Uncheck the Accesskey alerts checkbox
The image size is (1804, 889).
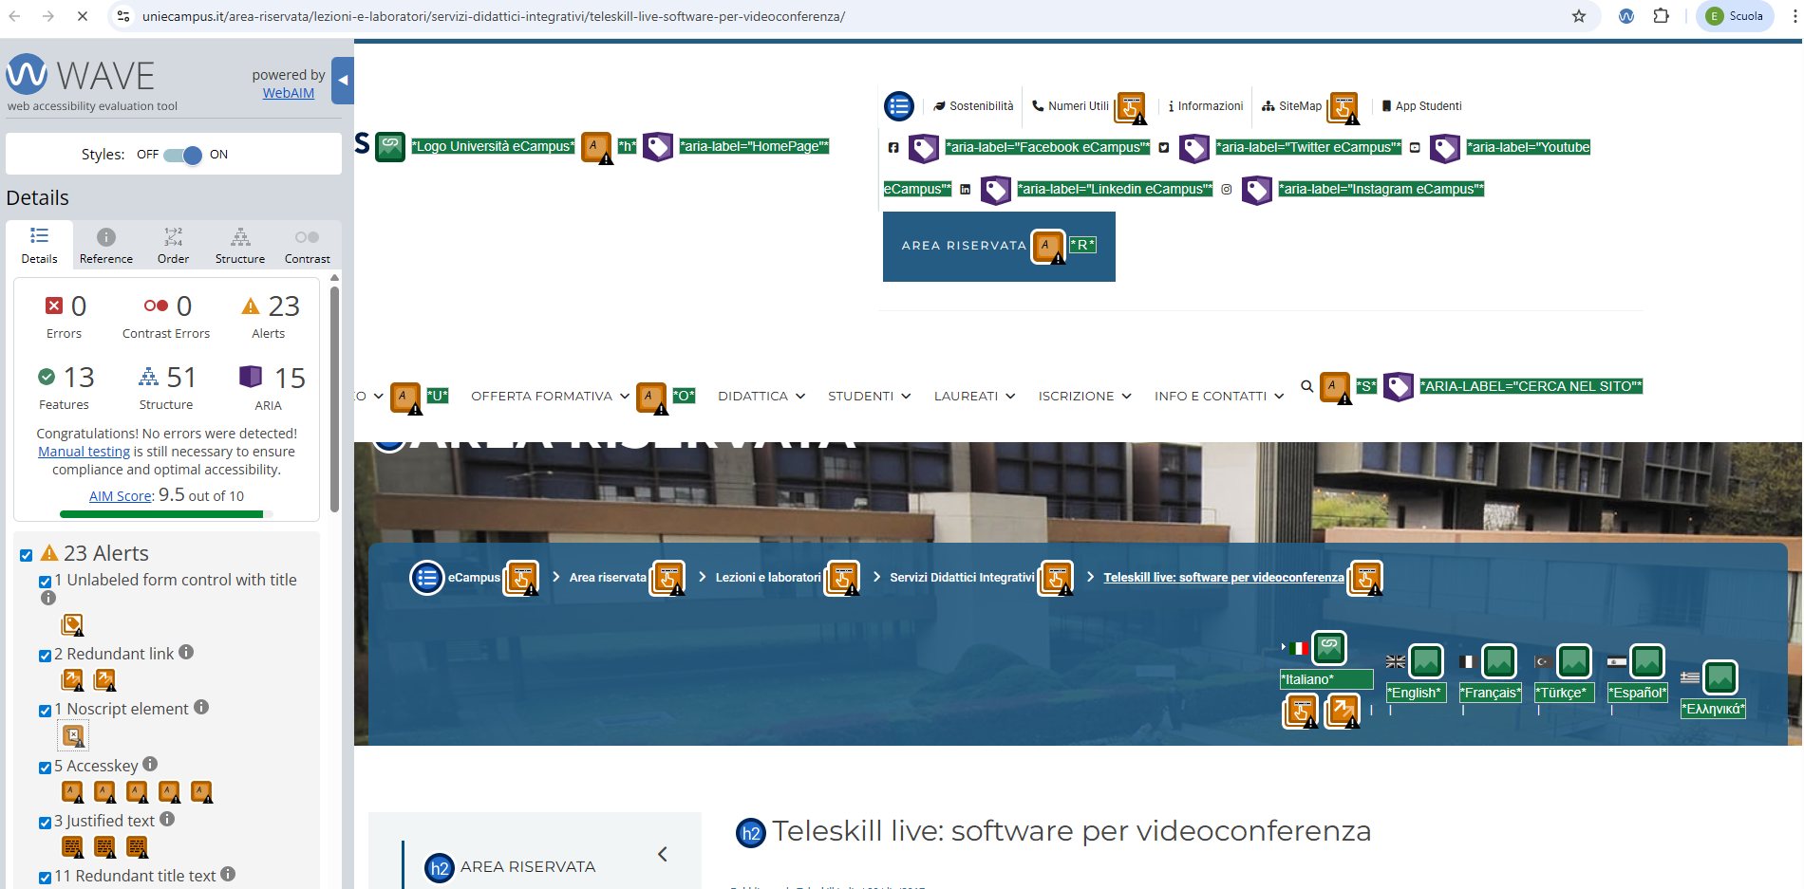[x=45, y=768]
